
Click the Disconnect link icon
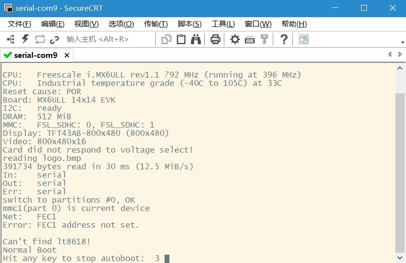(x=54, y=40)
